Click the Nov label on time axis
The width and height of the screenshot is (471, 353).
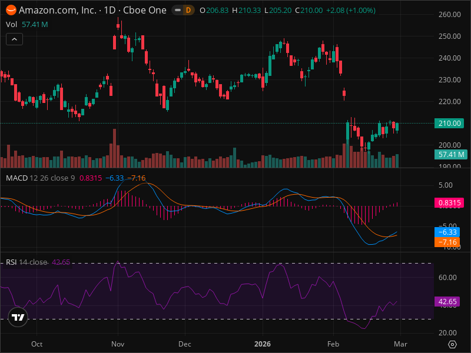[x=118, y=344]
